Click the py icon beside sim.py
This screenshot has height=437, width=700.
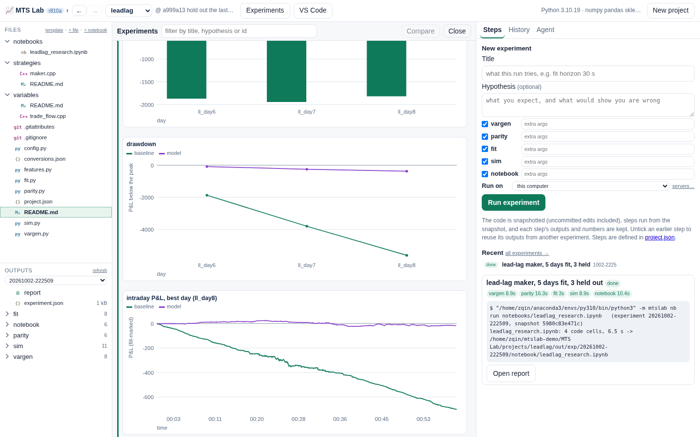17,223
